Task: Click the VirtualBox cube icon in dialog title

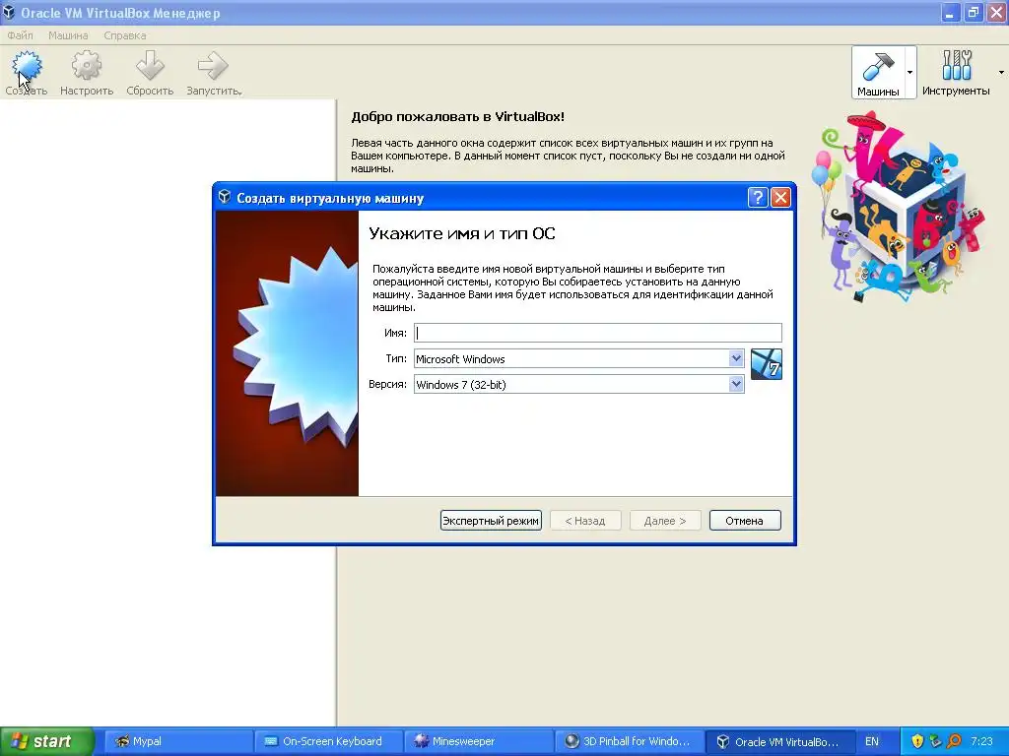Action: pos(224,197)
